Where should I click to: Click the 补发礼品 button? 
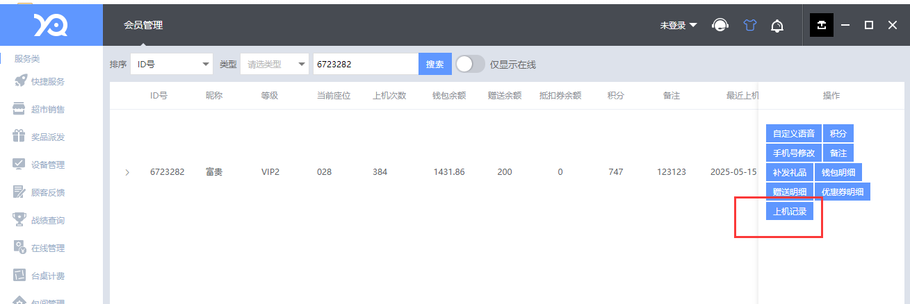790,172
